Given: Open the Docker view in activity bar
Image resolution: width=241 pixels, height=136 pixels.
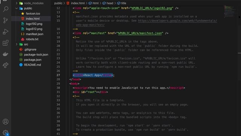Looking at the screenshot, I should pyautogui.click(x=6, y=54).
